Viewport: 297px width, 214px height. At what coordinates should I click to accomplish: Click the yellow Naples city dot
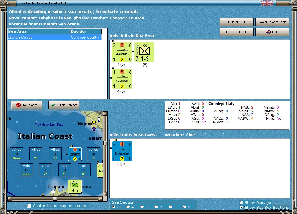[94, 122]
